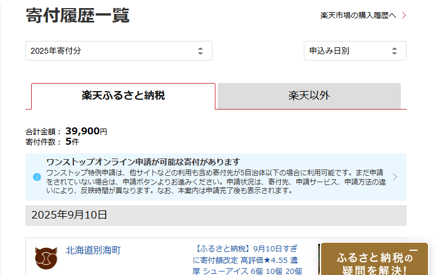
Task: Open the 楽天市場の購入履歴へ link
Action: point(358,16)
